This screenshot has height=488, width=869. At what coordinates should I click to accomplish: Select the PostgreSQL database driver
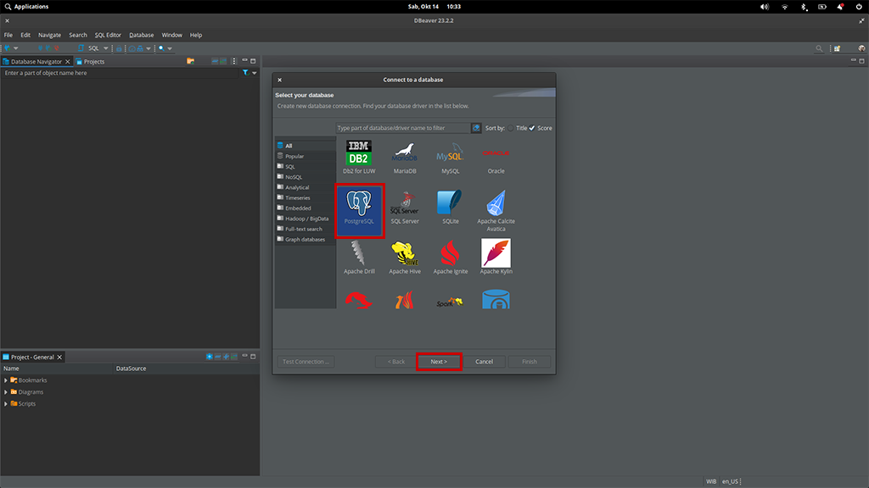tap(360, 209)
